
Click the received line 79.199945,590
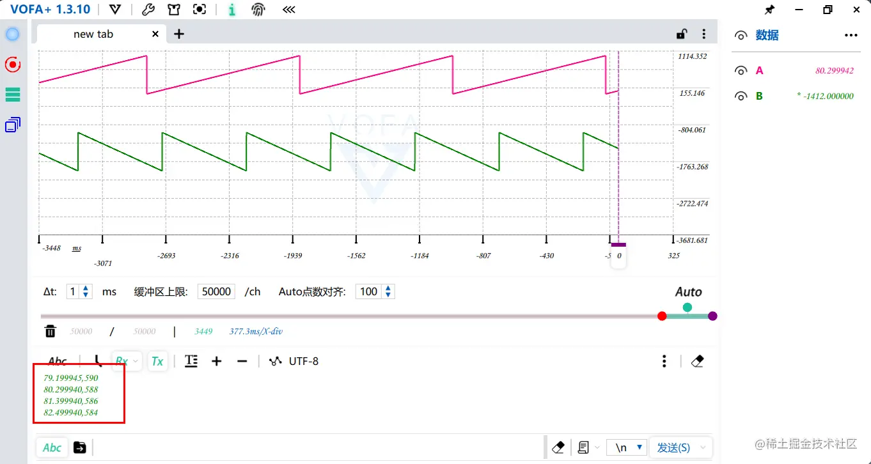71,378
